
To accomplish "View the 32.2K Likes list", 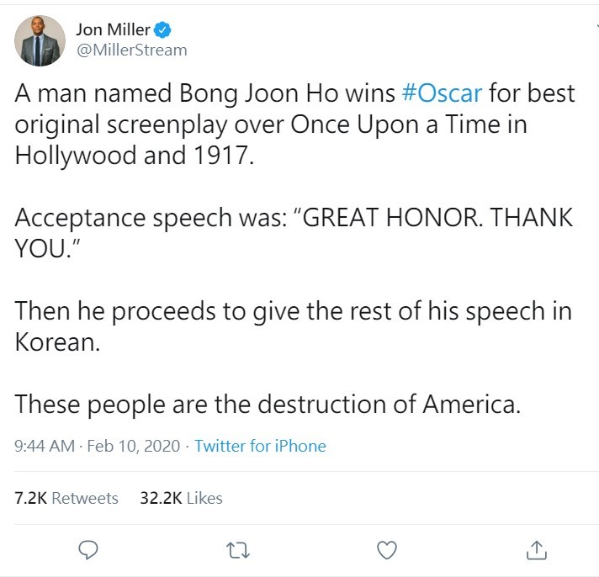I will click(x=181, y=498).
